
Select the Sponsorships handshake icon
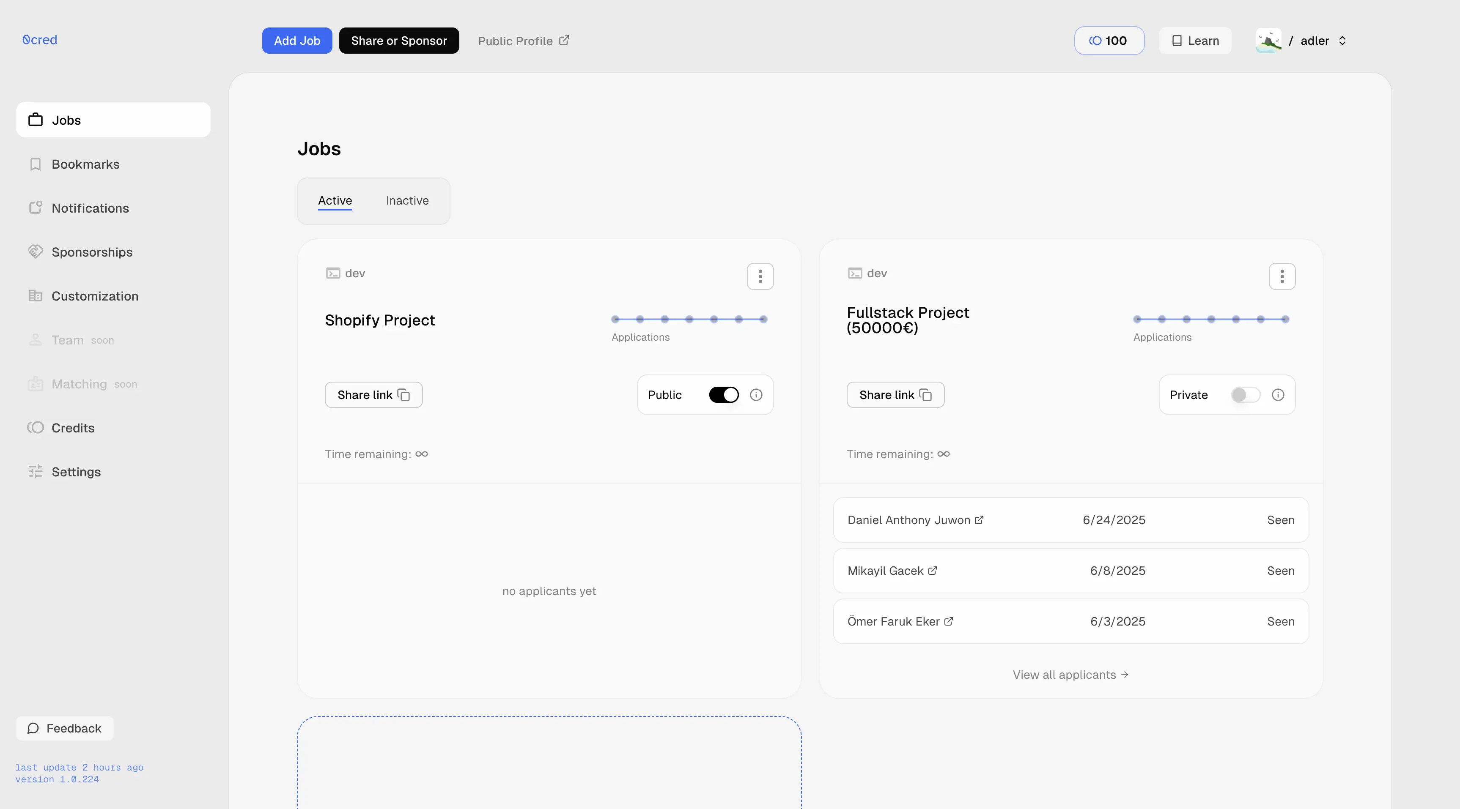[36, 251]
